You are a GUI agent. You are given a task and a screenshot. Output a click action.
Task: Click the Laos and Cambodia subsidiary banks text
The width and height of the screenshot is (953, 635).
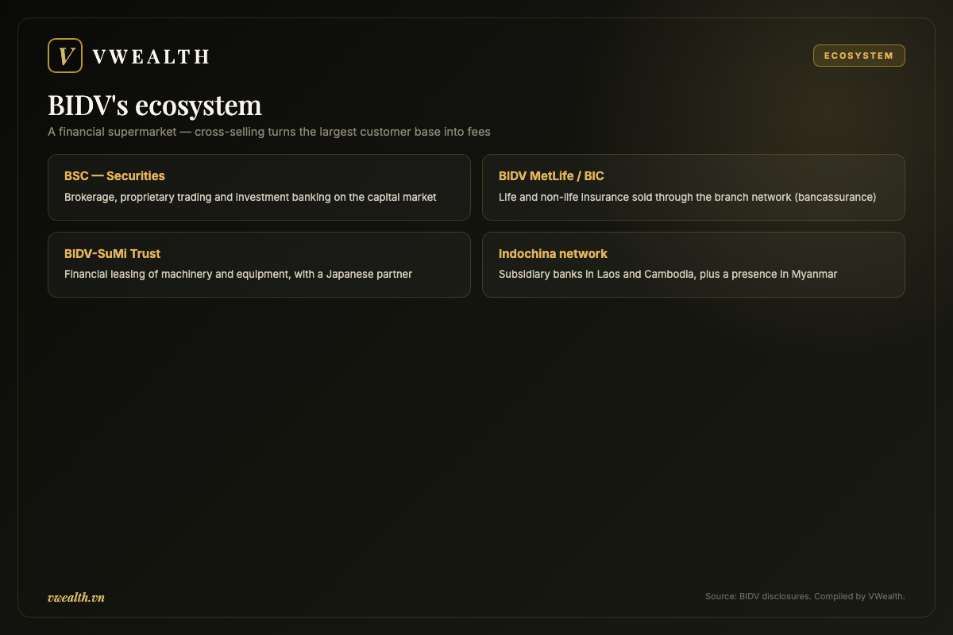[668, 275]
